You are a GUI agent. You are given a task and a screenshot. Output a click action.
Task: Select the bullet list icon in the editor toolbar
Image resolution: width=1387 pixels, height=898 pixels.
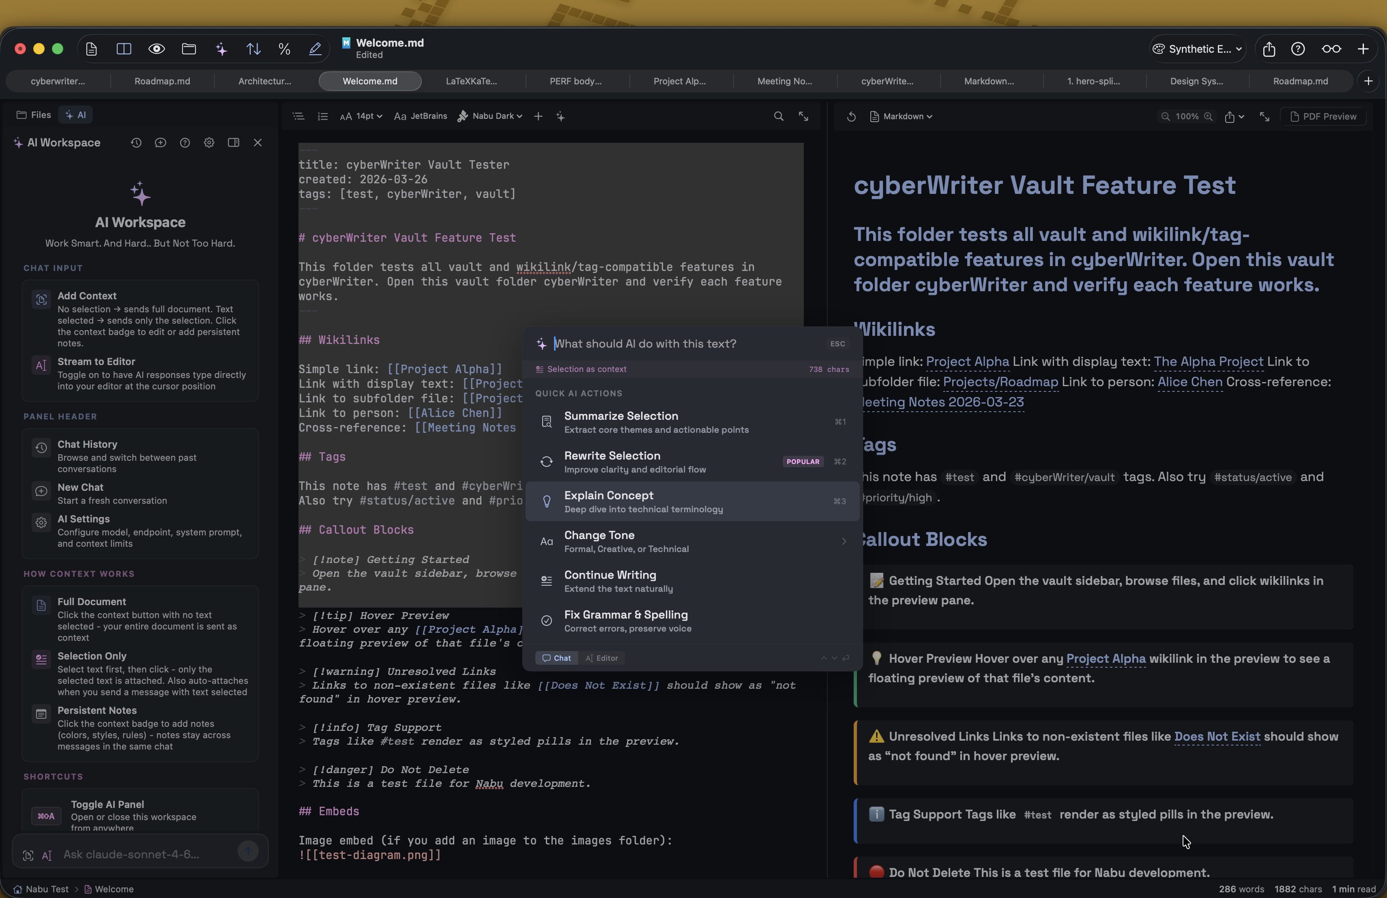(298, 116)
